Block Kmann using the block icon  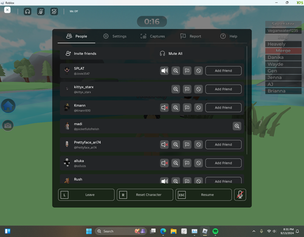click(x=198, y=108)
